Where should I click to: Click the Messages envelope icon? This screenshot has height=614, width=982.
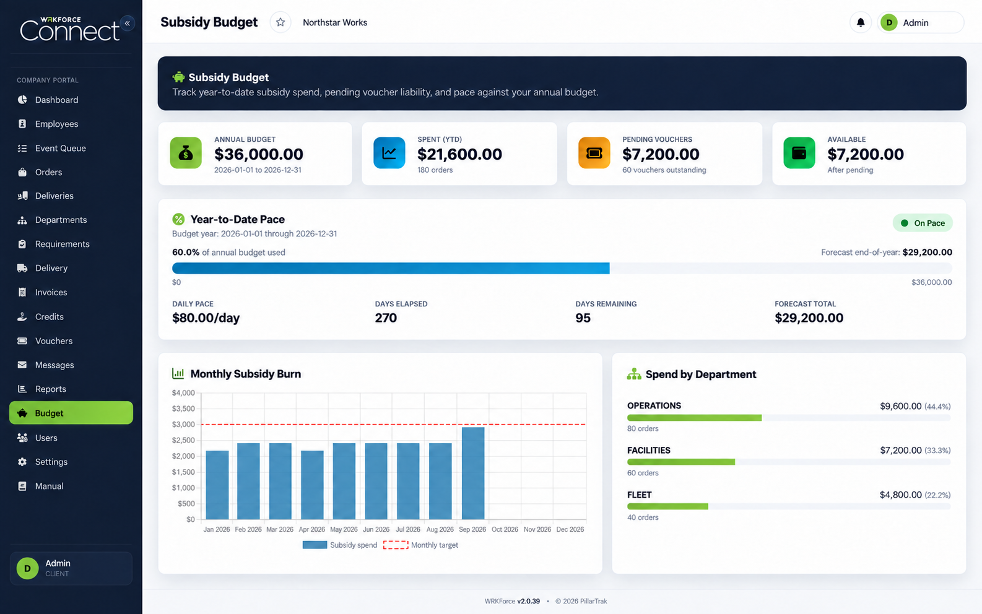(22, 365)
